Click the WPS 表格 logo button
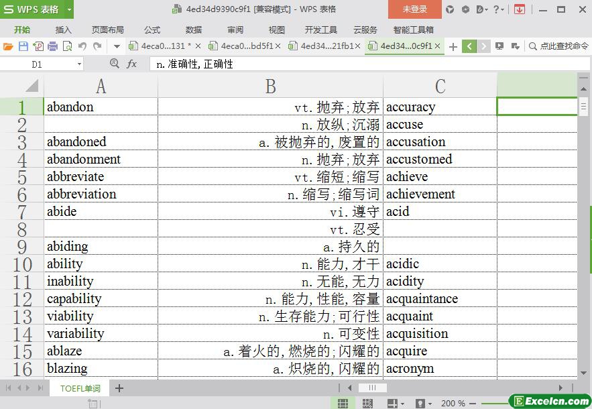This screenshot has height=409, width=592. pyautogui.click(x=32, y=9)
